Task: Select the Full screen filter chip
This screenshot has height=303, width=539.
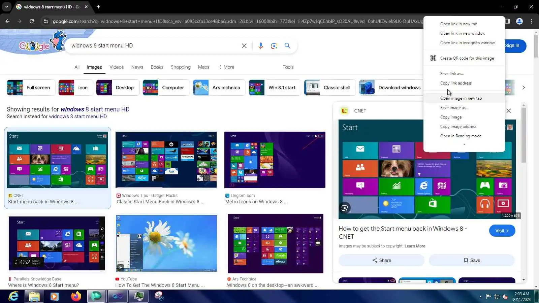Action: pyautogui.click(x=31, y=88)
